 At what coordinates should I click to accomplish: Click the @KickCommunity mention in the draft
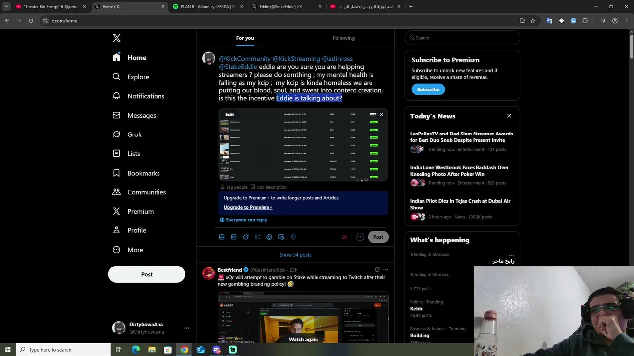245,58
